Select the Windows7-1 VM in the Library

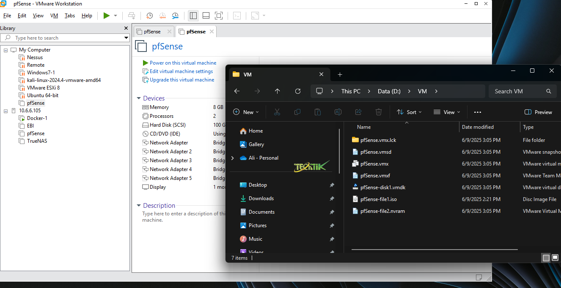41,73
